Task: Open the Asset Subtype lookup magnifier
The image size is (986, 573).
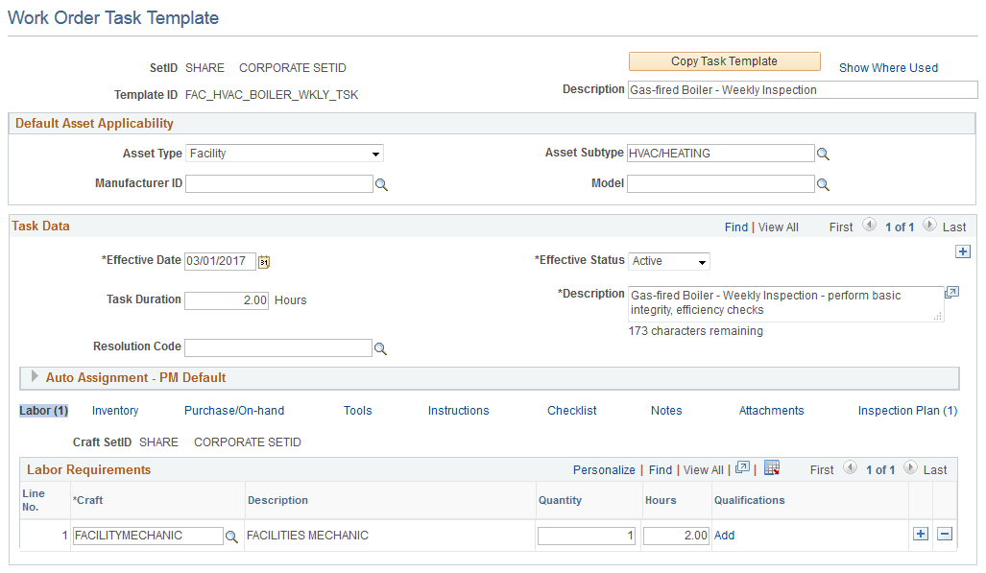Action: pos(823,153)
